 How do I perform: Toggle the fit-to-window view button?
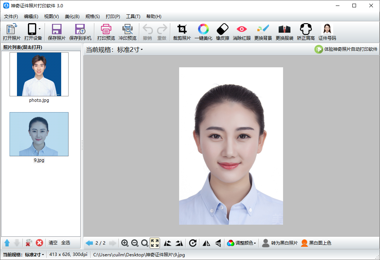click(x=155, y=243)
